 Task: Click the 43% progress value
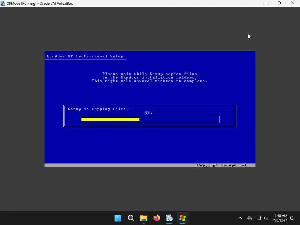click(148, 112)
